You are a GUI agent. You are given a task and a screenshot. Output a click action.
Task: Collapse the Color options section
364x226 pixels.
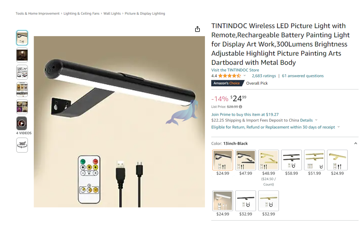coord(356,144)
